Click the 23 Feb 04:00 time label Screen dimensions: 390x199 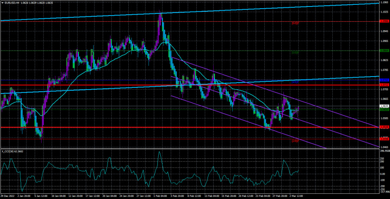(x=263, y=196)
